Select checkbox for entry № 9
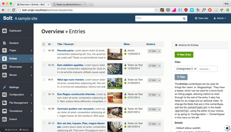231x132 pixels. point(44,80)
